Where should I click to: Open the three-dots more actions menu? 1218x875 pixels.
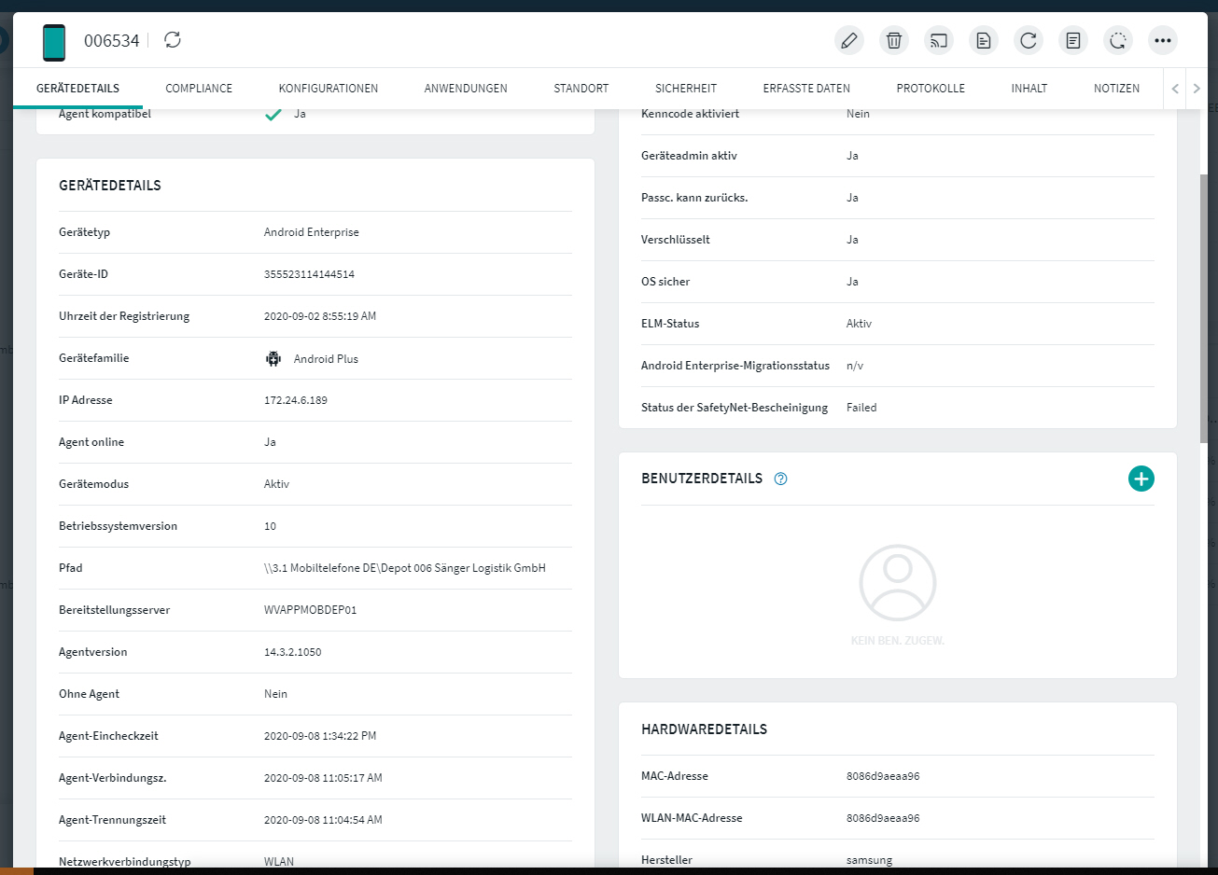[x=1162, y=40]
